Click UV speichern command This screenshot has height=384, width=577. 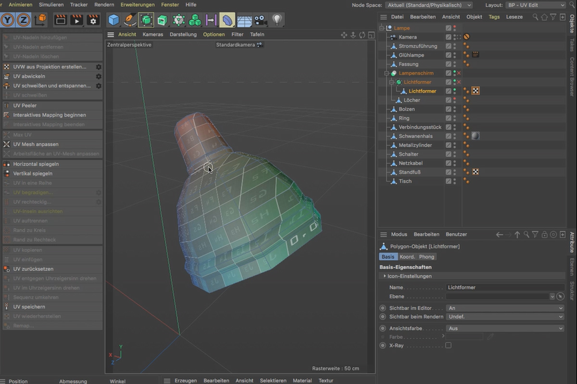[x=29, y=307]
